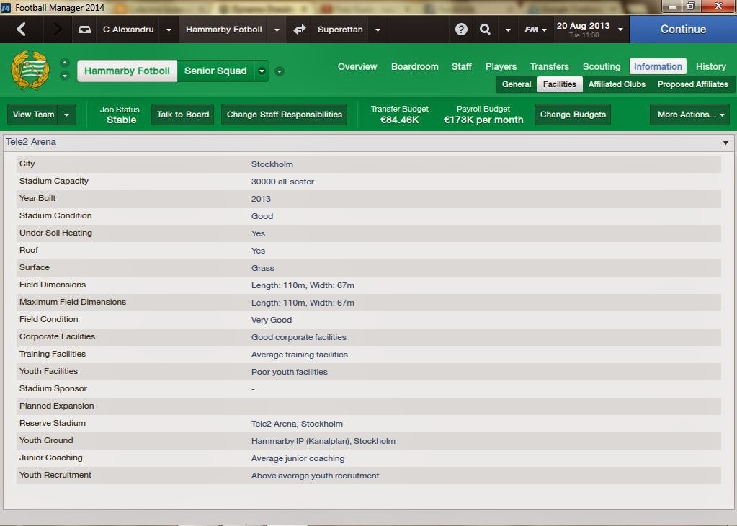
Task: Open the Overview tab
Action: pos(357,67)
